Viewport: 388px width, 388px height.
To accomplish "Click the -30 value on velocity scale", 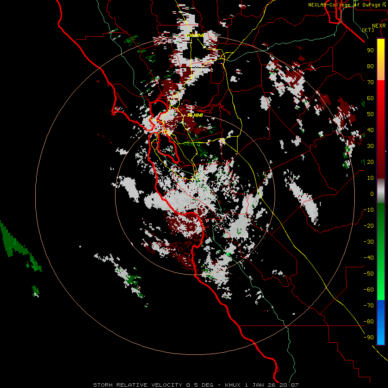I will (x=369, y=242).
